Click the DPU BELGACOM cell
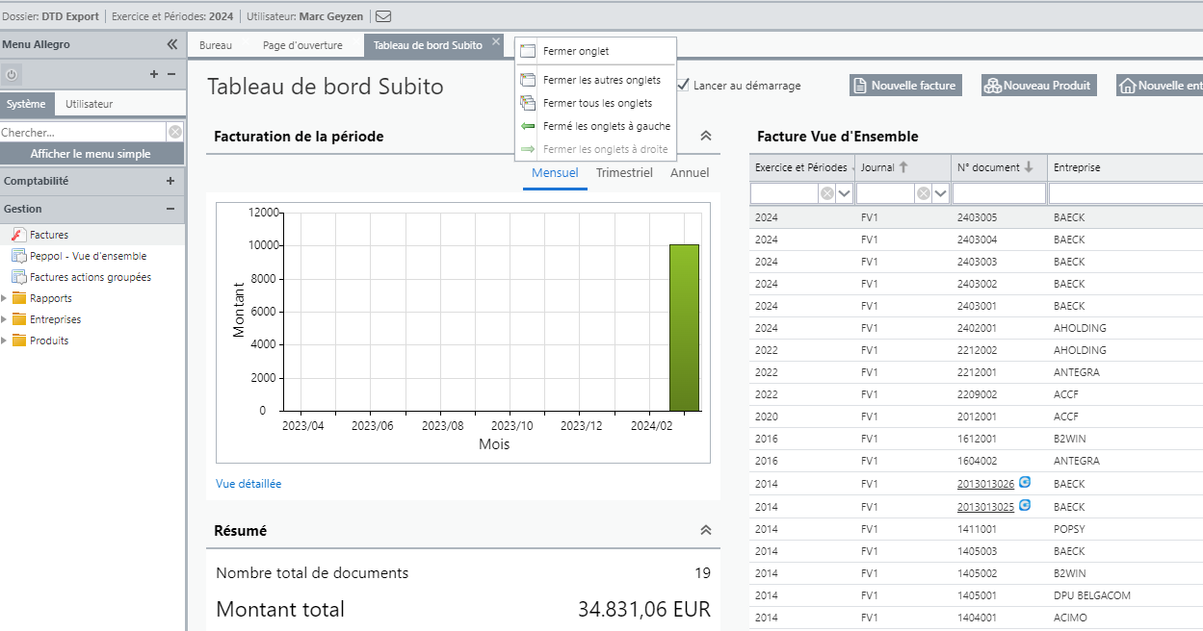Image resolution: width=1203 pixels, height=631 pixels. [x=1091, y=595]
